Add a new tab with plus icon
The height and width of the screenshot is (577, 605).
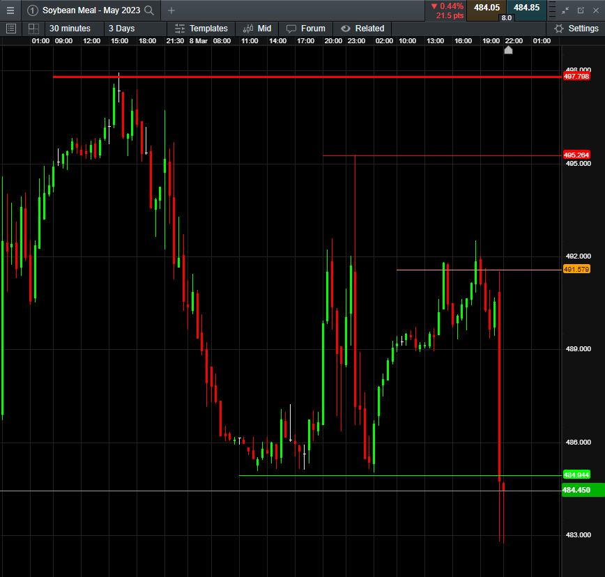(171, 10)
